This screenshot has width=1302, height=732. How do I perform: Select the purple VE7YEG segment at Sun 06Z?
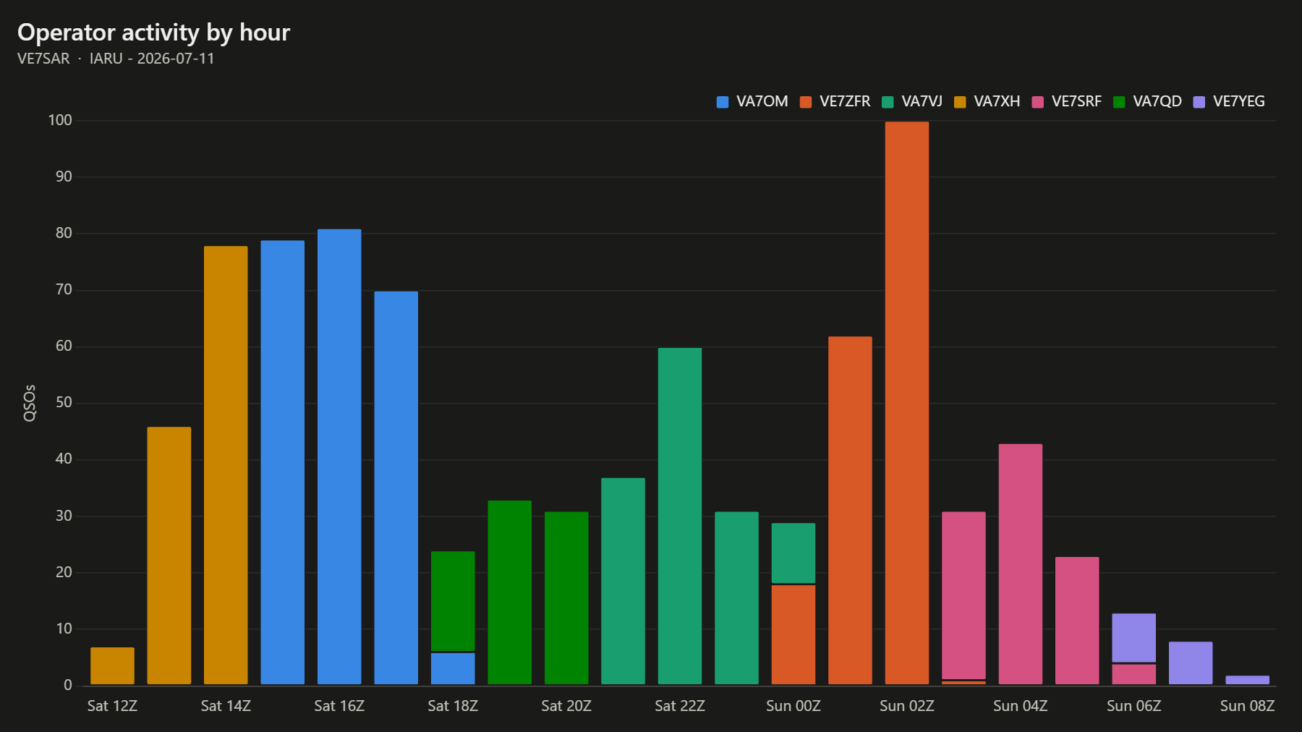coord(1134,637)
